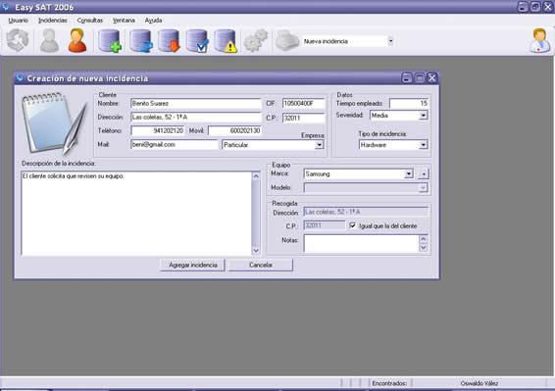Open the Incidencias menu

53,21
